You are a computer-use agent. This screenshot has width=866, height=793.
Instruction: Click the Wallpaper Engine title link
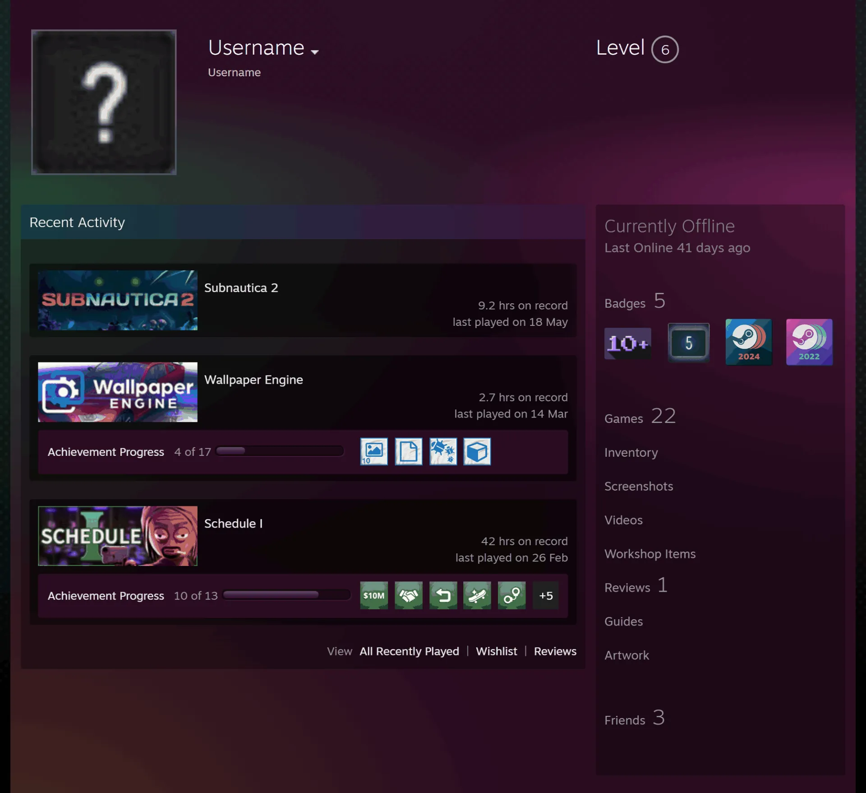pyautogui.click(x=253, y=380)
